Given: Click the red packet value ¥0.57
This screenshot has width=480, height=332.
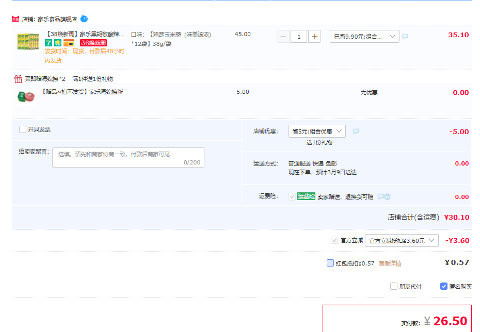Looking at the screenshot, I should pyautogui.click(x=457, y=262).
